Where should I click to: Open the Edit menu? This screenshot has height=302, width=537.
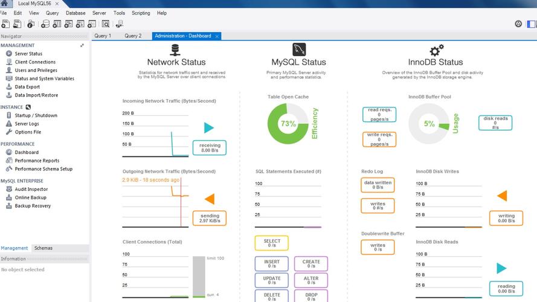pos(18,13)
